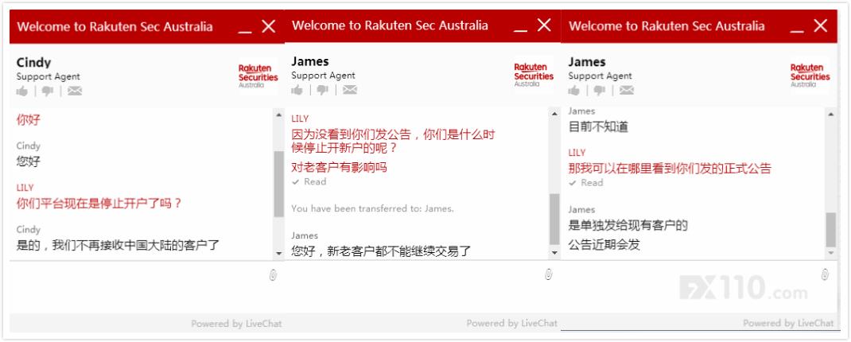Select James's message "公告近期会发"
This screenshot has height=342, width=851.
point(604,245)
